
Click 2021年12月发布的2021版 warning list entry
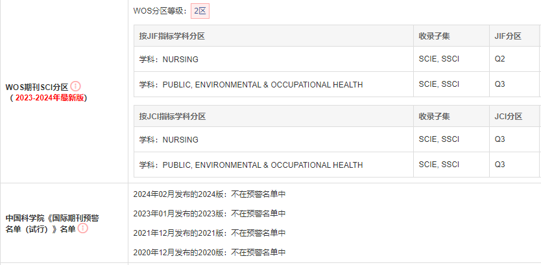point(210,233)
